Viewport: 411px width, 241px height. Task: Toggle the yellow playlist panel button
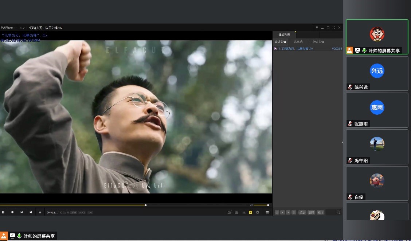point(250,212)
